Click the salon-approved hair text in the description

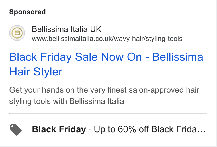[164, 90]
